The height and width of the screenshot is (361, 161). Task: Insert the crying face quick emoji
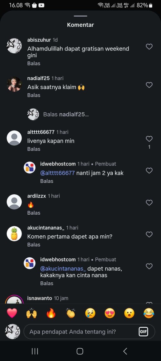click(x=90, y=313)
